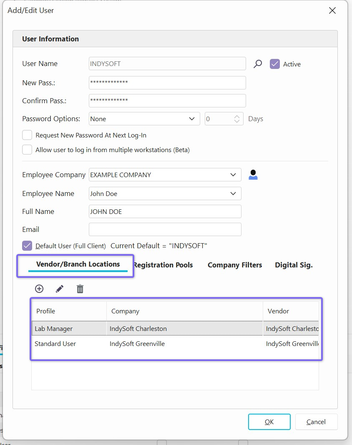Click into the Email input field

(x=165, y=229)
